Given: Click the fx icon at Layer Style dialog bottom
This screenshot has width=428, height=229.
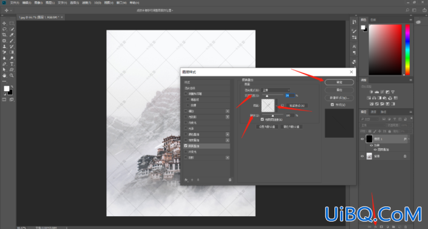Looking at the screenshot, I should (186, 180).
